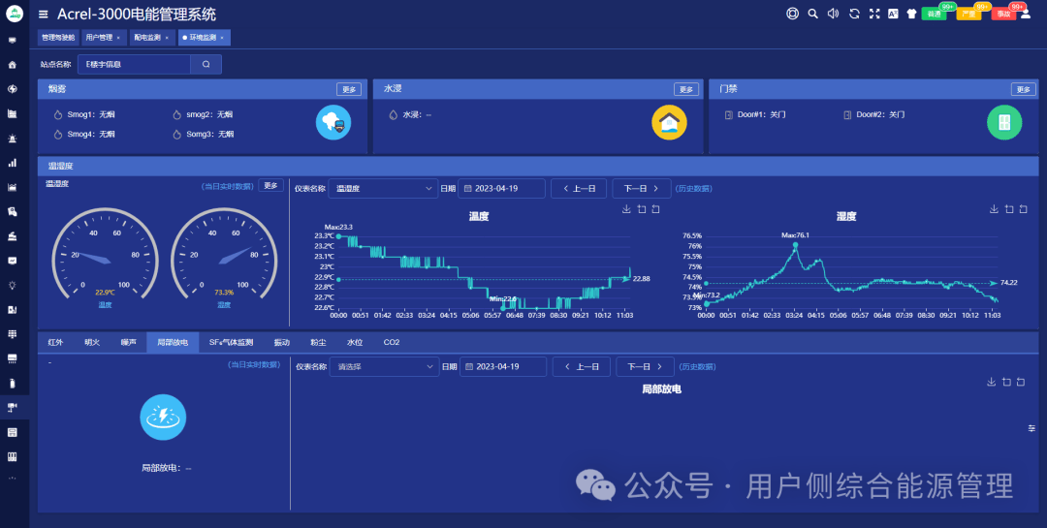Select the 水位 tab
Viewport: 1047px width, 528px height.
tap(355, 342)
